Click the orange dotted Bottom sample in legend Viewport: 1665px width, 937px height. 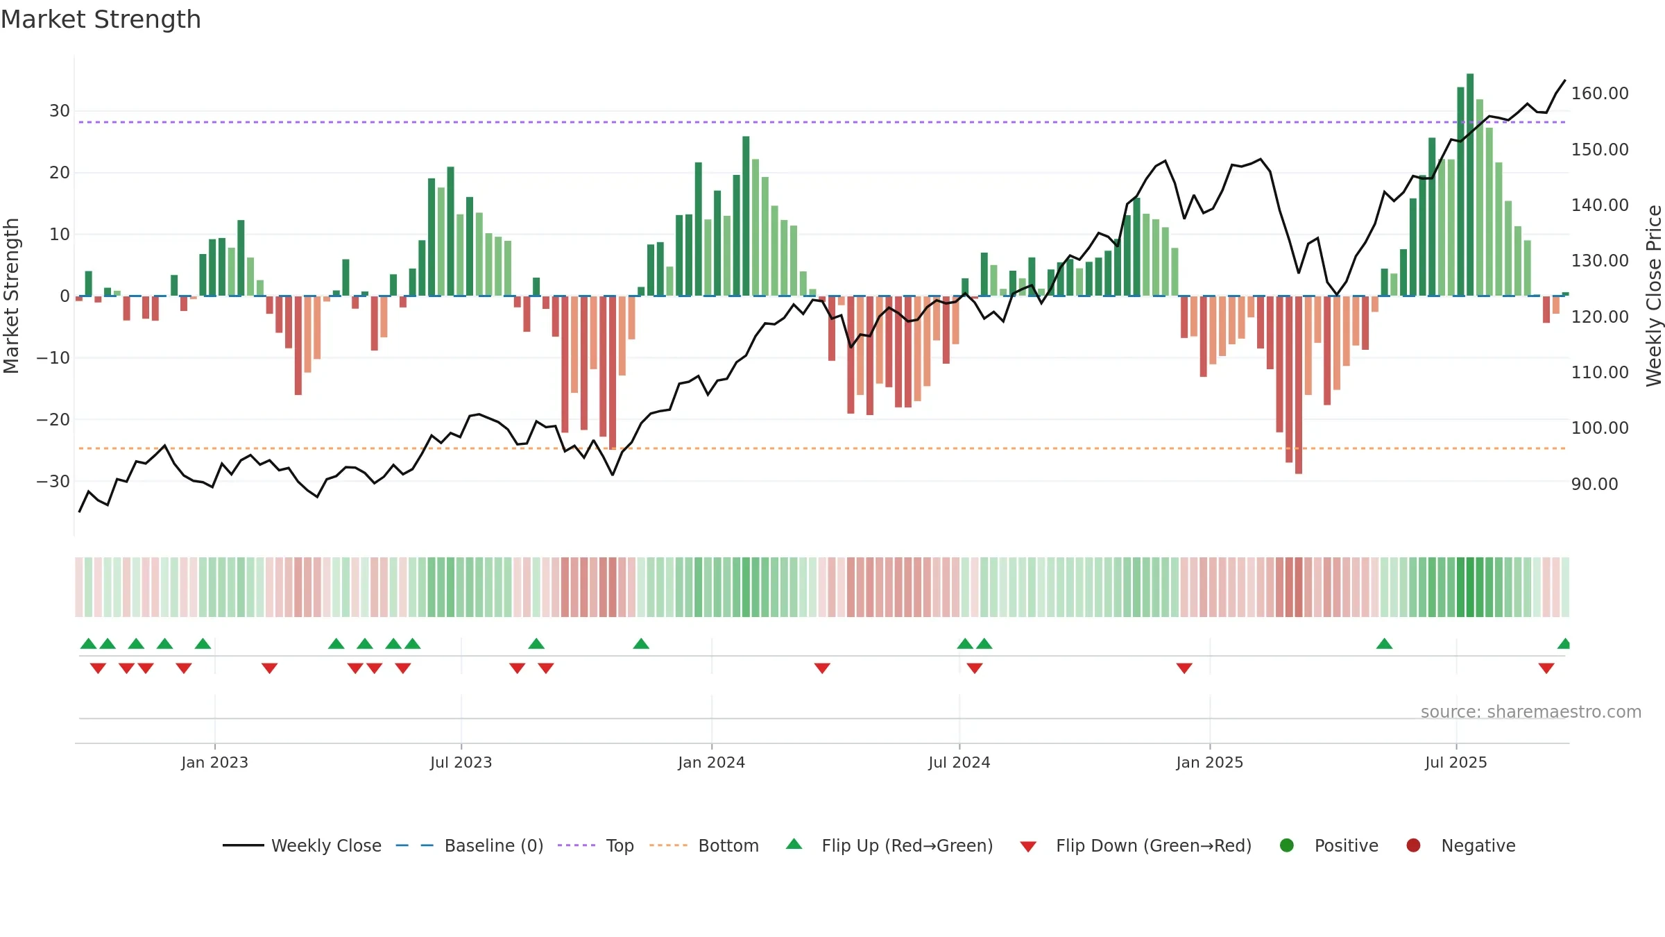tap(669, 845)
